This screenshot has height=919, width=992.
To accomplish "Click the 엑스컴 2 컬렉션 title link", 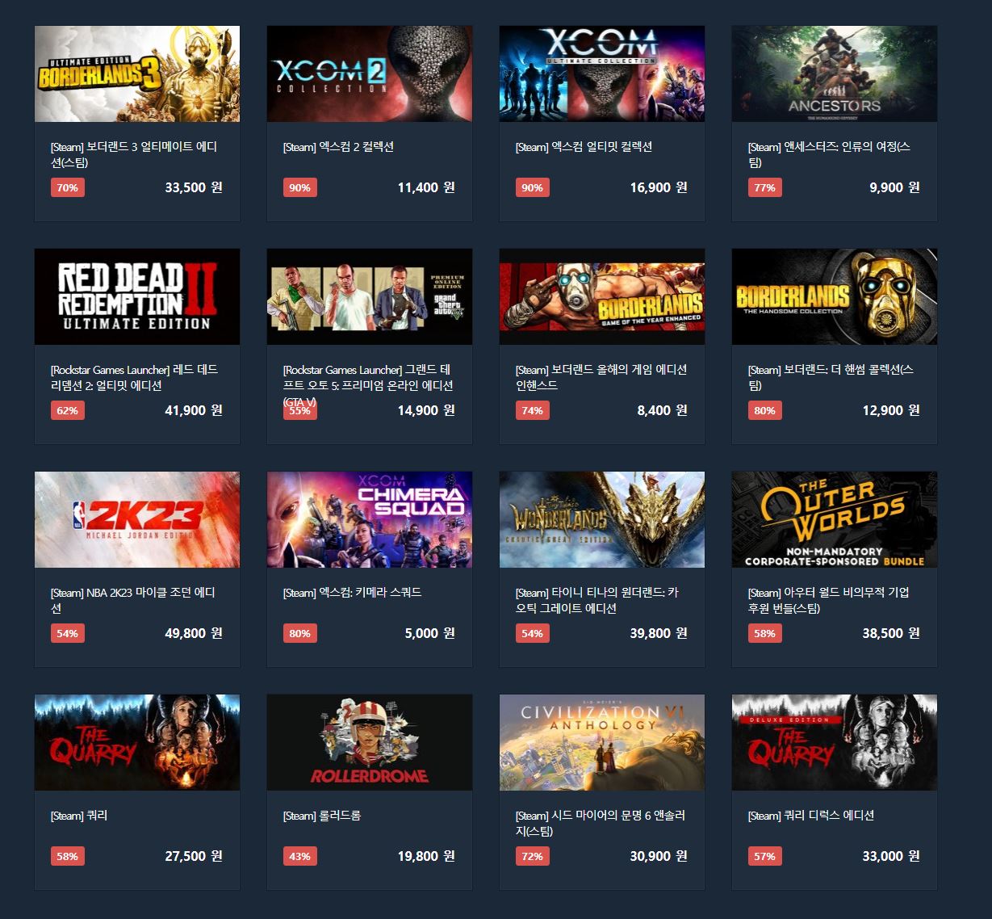I will point(338,147).
